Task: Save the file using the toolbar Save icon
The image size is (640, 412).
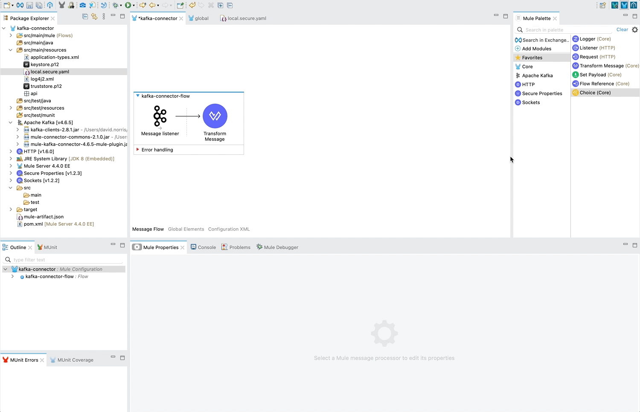Action: (29, 5)
